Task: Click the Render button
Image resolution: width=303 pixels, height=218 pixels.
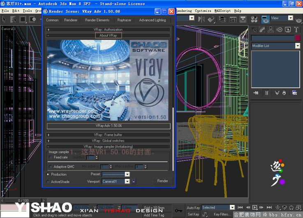Action: [162, 181]
